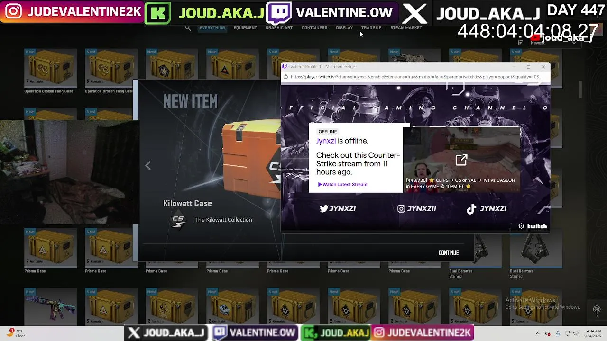
Task: Click the Edge window Twitch favicon
Action: point(285,67)
